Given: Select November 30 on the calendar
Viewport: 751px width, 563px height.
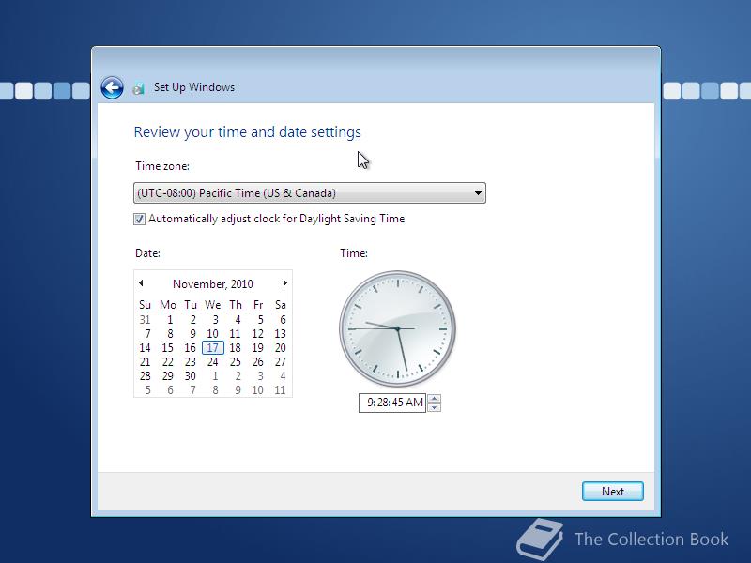Looking at the screenshot, I should (x=191, y=375).
